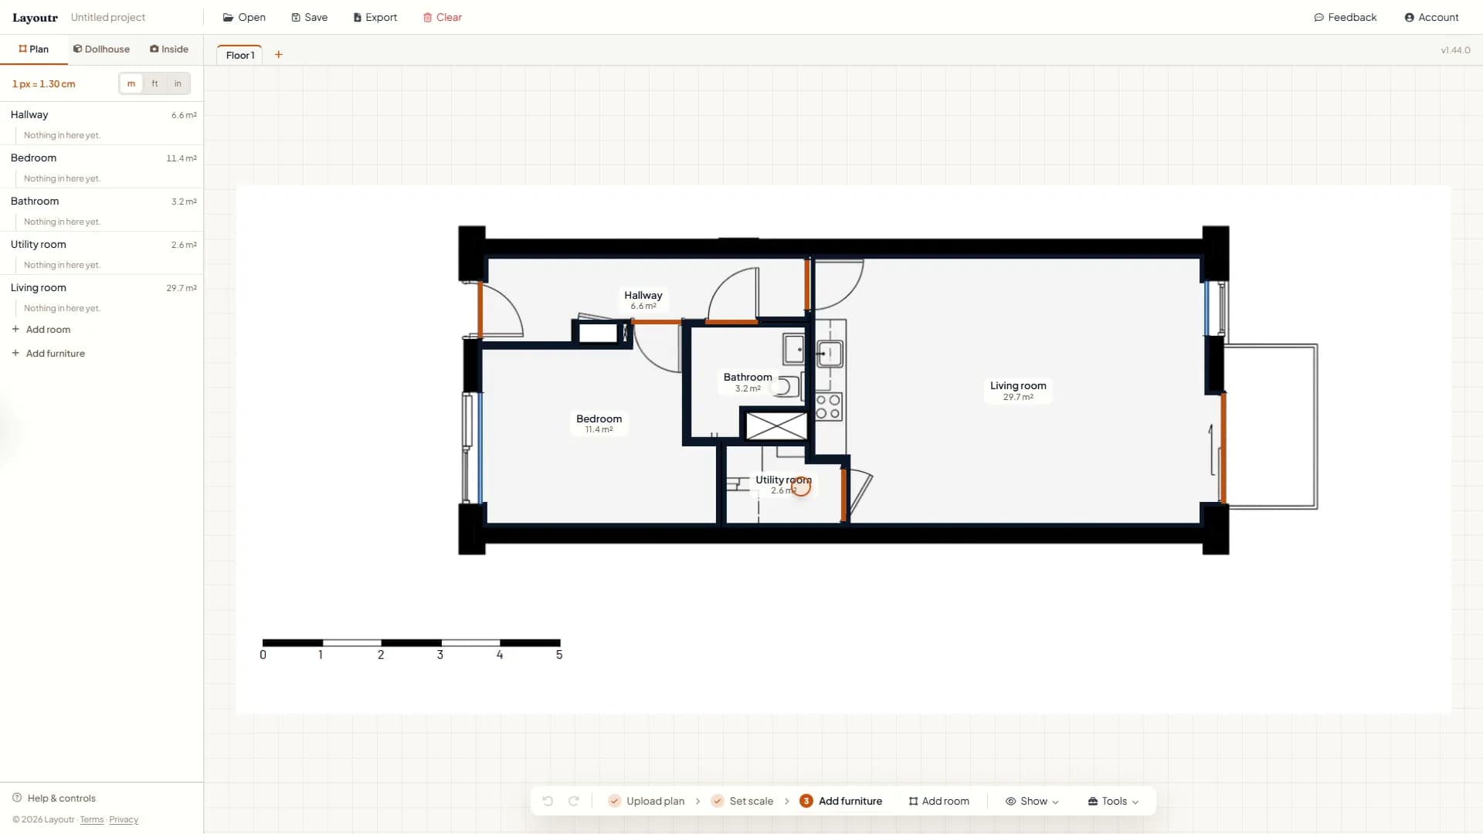Click Open in the top toolbar
This screenshot has width=1483, height=834.
[244, 17]
